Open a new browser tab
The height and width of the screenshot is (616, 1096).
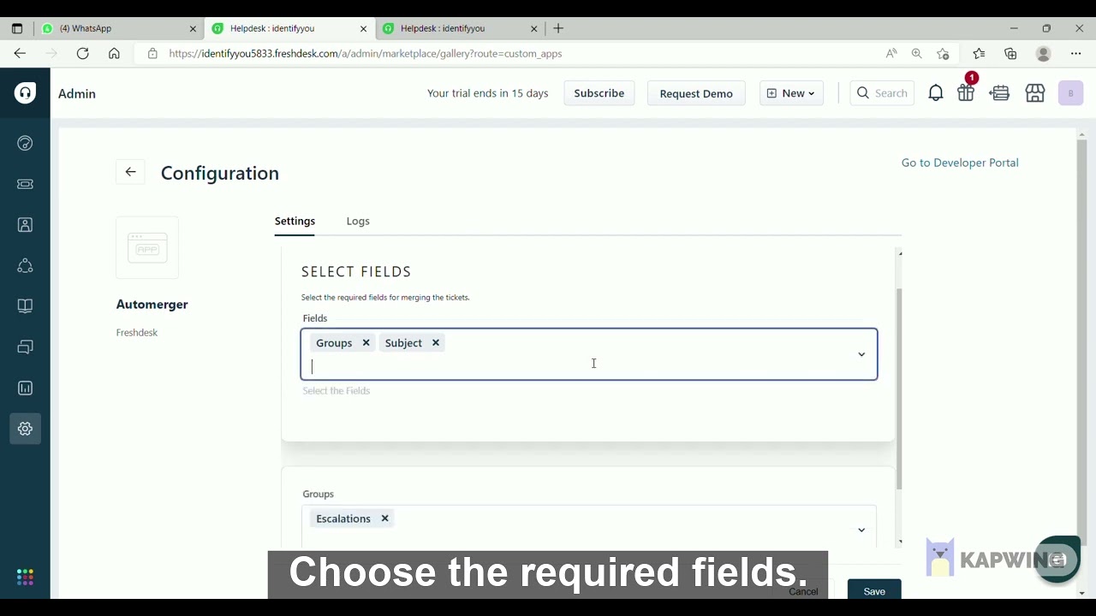(558, 28)
